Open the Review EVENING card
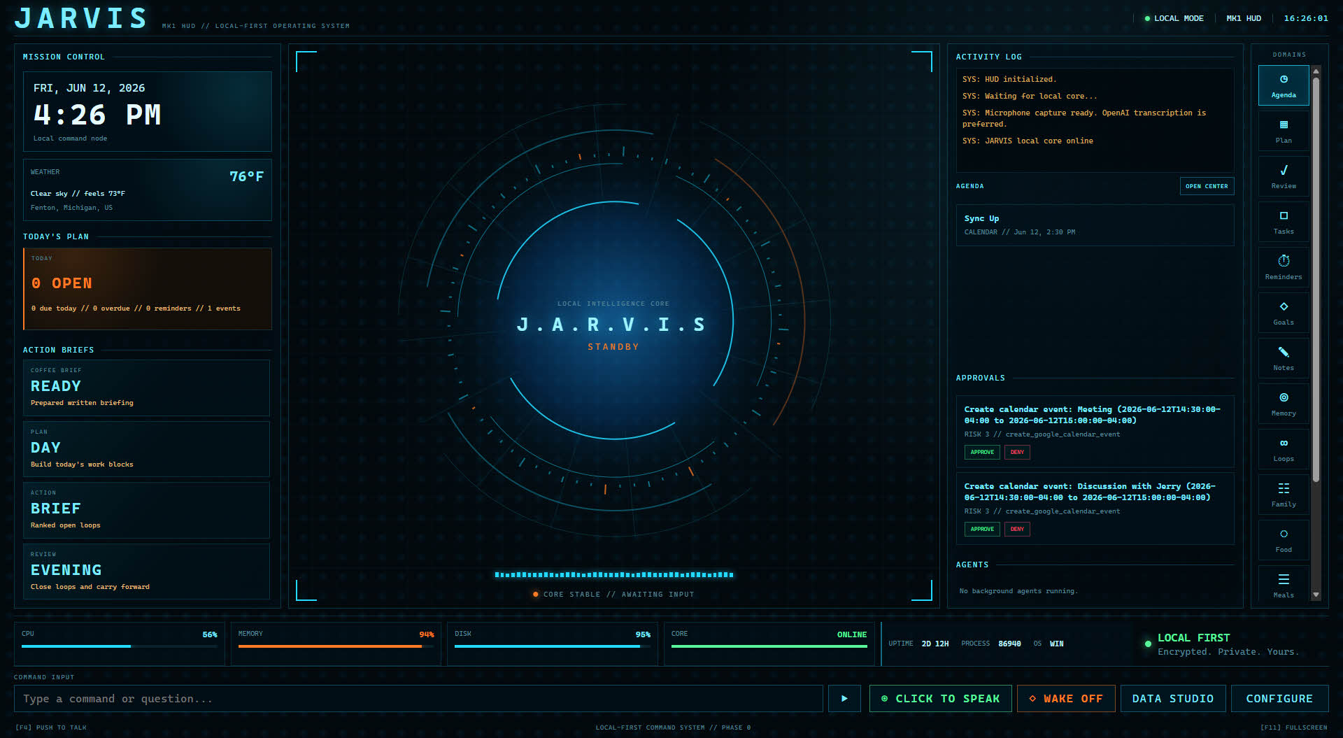 tap(146, 572)
